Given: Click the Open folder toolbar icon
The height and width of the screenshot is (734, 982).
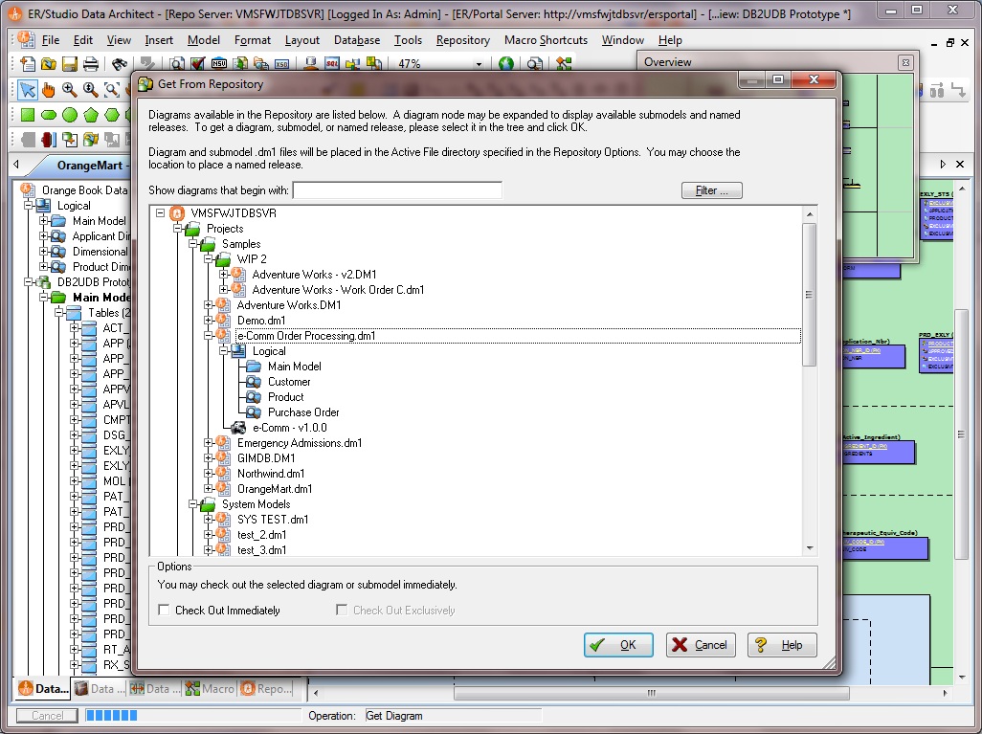Looking at the screenshot, I should pyautogui.click(x=48, y=63).
